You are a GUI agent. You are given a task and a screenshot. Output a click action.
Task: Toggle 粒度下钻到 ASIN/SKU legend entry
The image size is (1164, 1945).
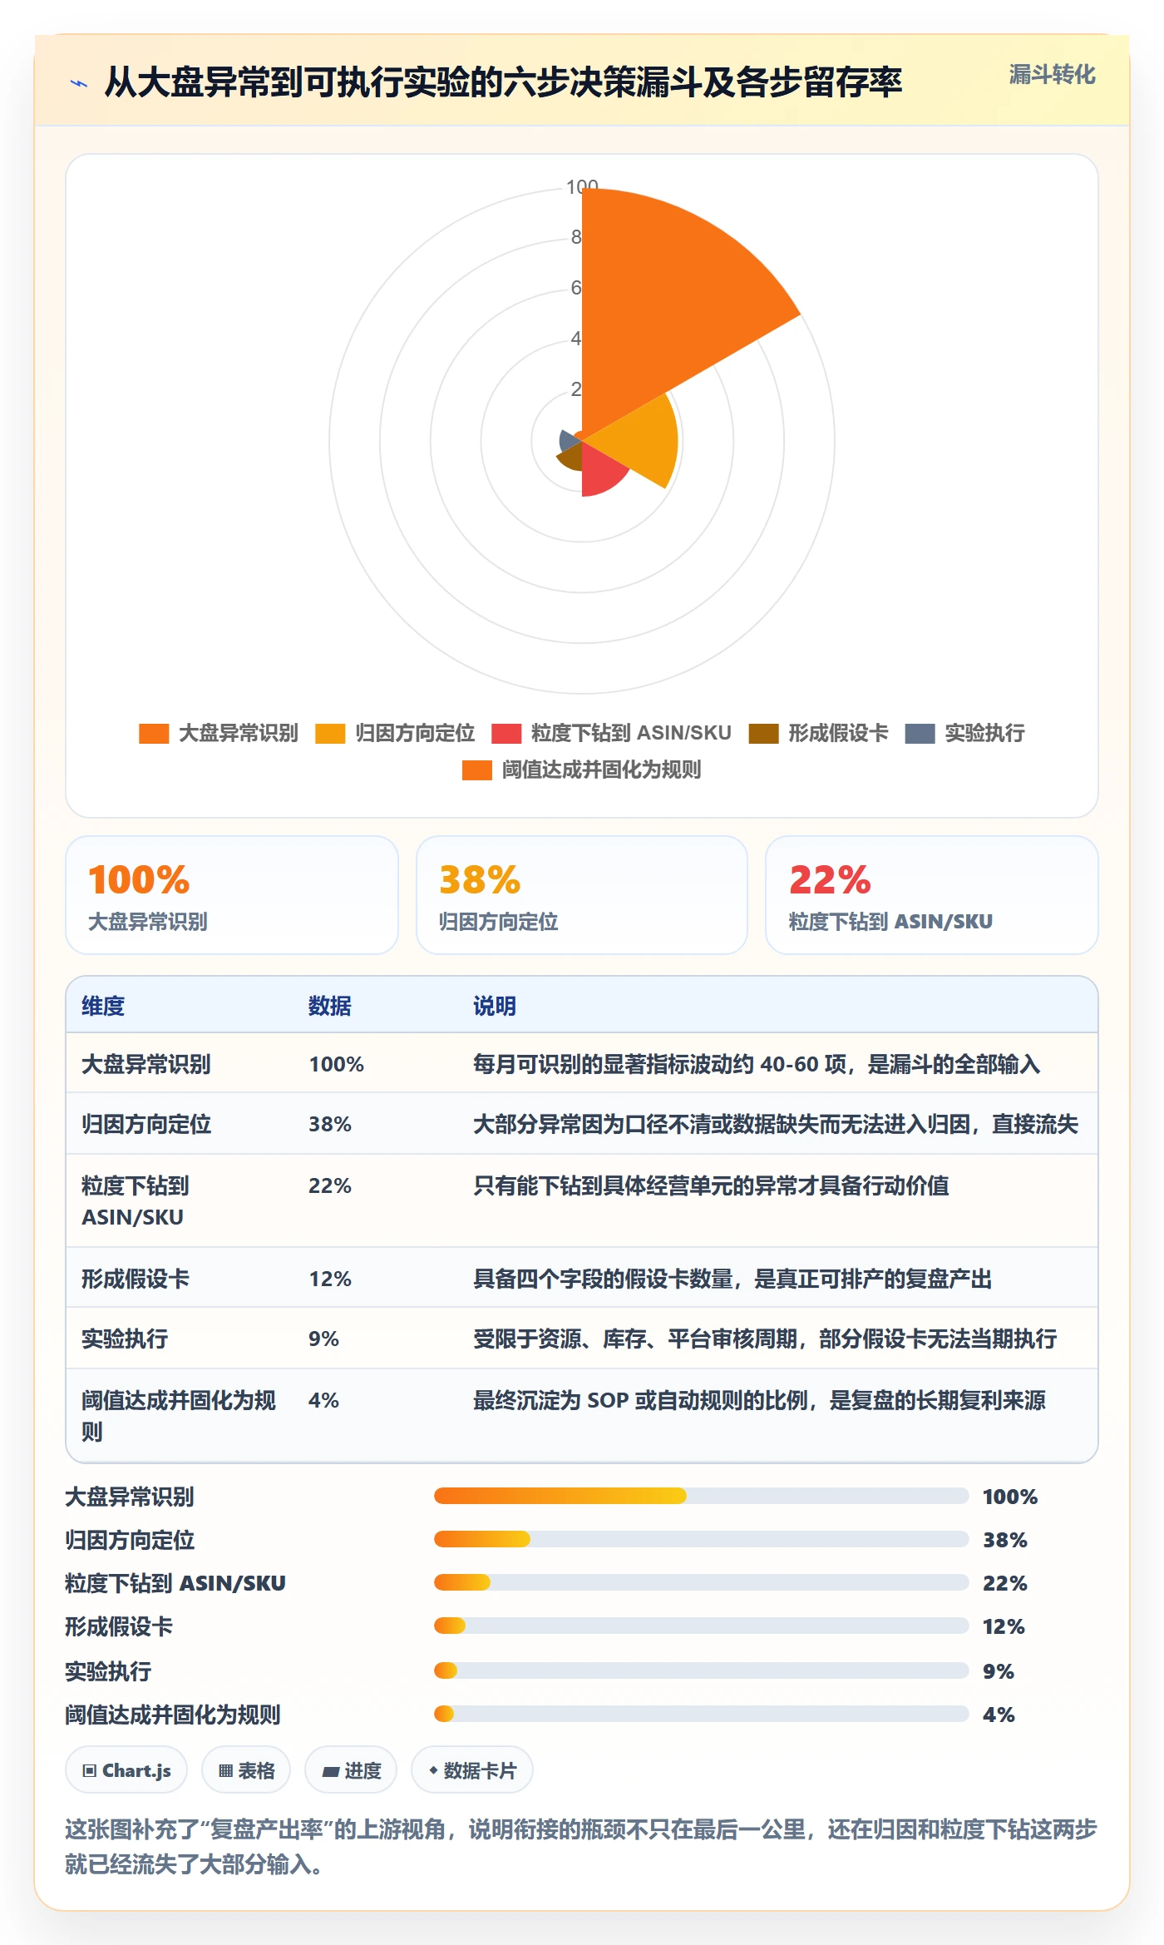click(611, 734)
